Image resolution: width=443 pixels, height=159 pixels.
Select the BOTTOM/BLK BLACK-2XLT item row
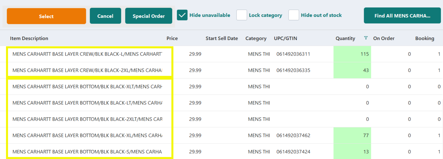(x=221, y=119)
